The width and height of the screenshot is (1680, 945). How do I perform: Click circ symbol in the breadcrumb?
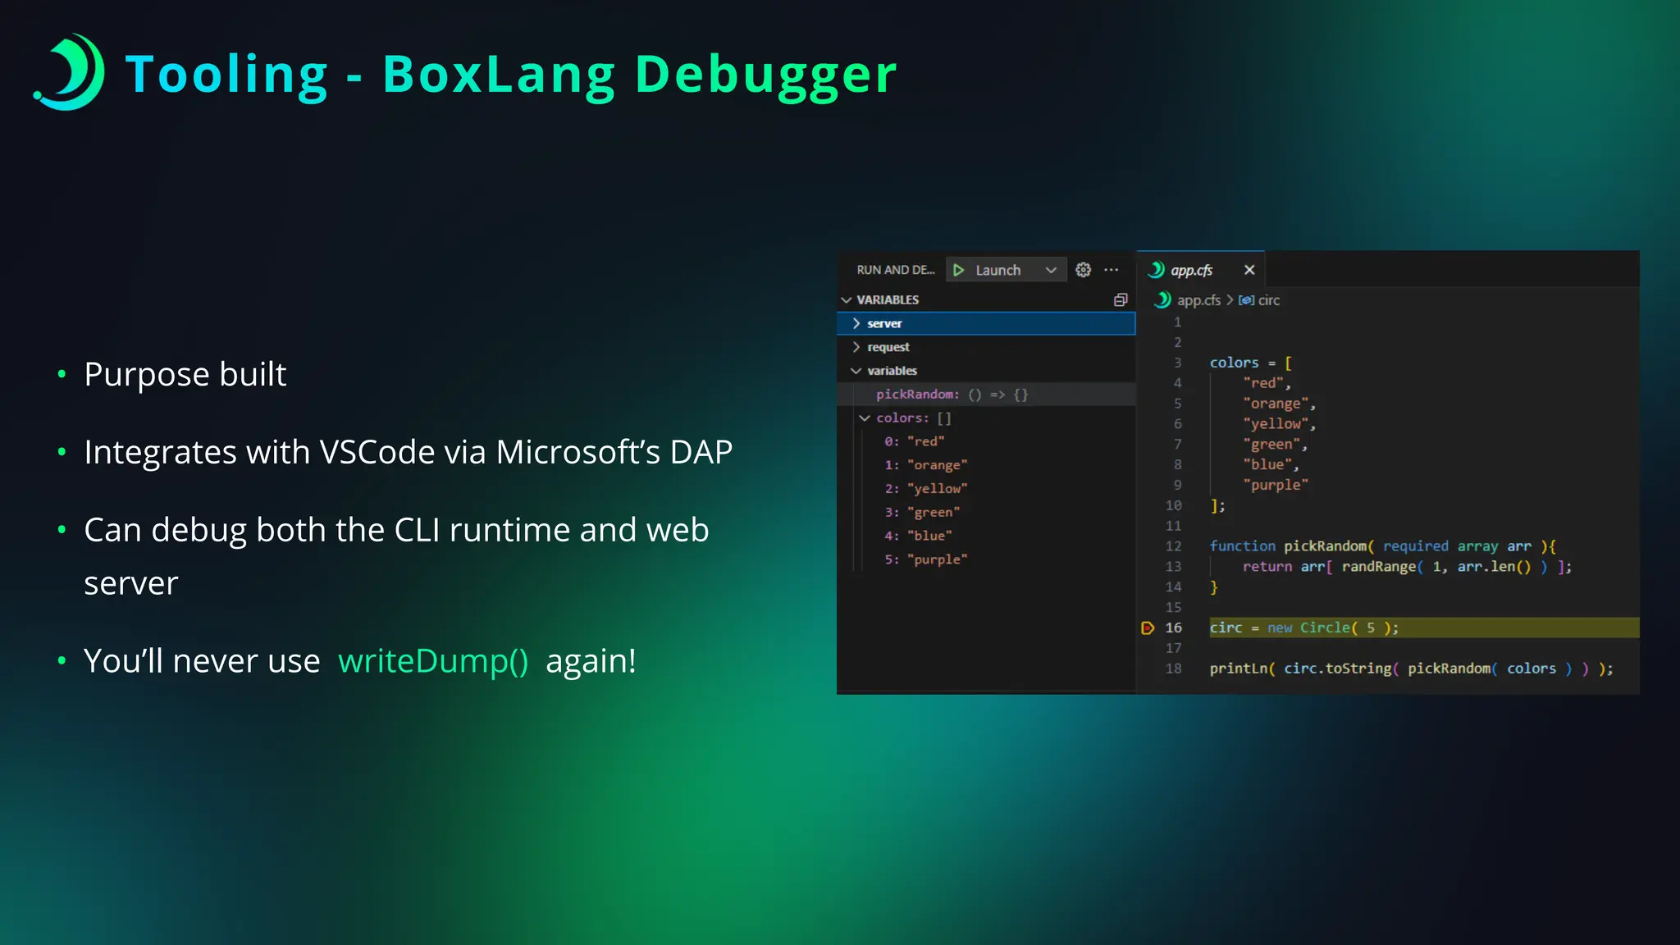(x=1268, y=300)
